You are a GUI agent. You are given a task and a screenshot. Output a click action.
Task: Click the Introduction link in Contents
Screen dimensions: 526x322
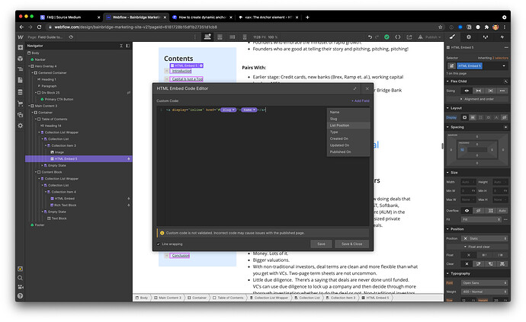(x=181, y=71)
